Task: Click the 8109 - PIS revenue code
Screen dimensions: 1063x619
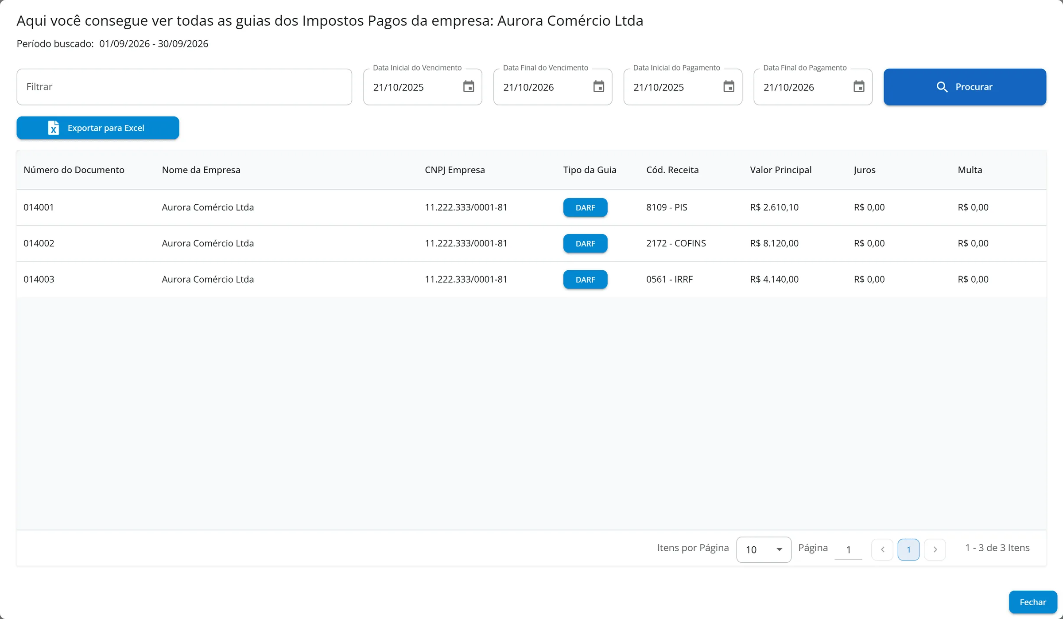Action: pyautogui.click(x=667, y=207)
